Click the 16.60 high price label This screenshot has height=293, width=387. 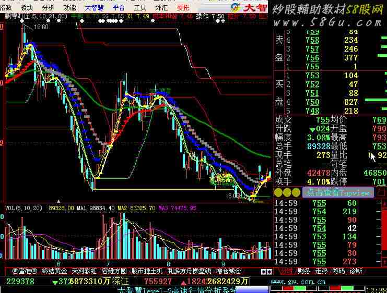[x=41, y=27]
